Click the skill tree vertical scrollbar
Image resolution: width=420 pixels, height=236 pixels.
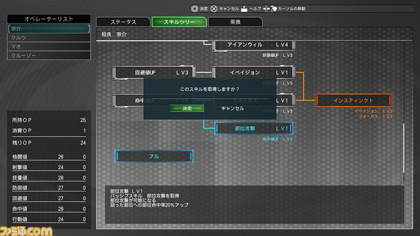(404, 149)
